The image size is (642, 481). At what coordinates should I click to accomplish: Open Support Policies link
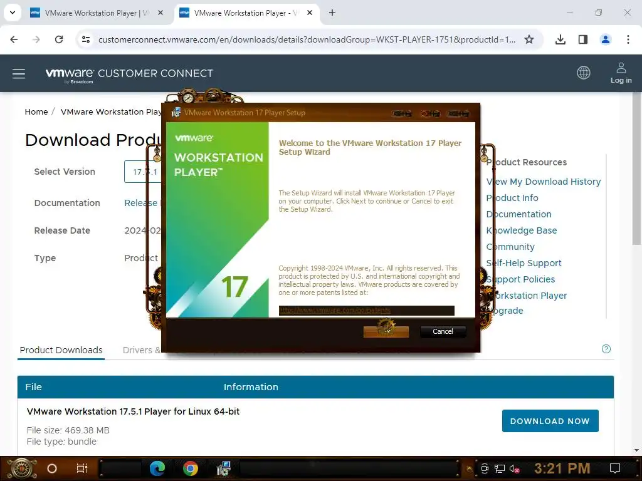(520, 279)
